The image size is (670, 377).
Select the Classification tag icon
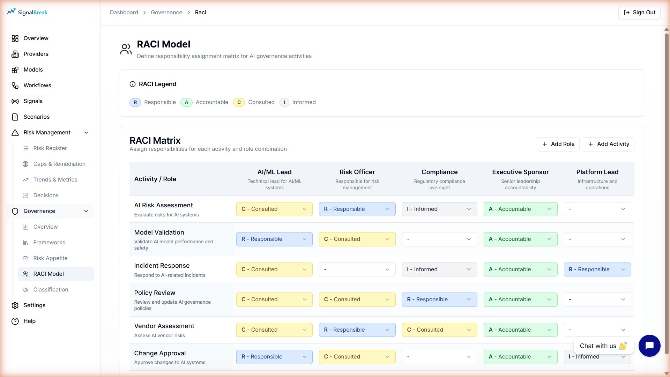[x=25, y=289]
